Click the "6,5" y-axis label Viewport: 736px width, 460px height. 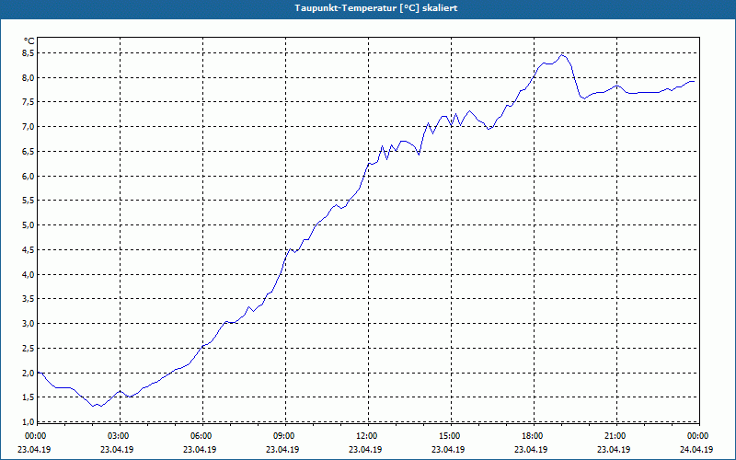29,152
